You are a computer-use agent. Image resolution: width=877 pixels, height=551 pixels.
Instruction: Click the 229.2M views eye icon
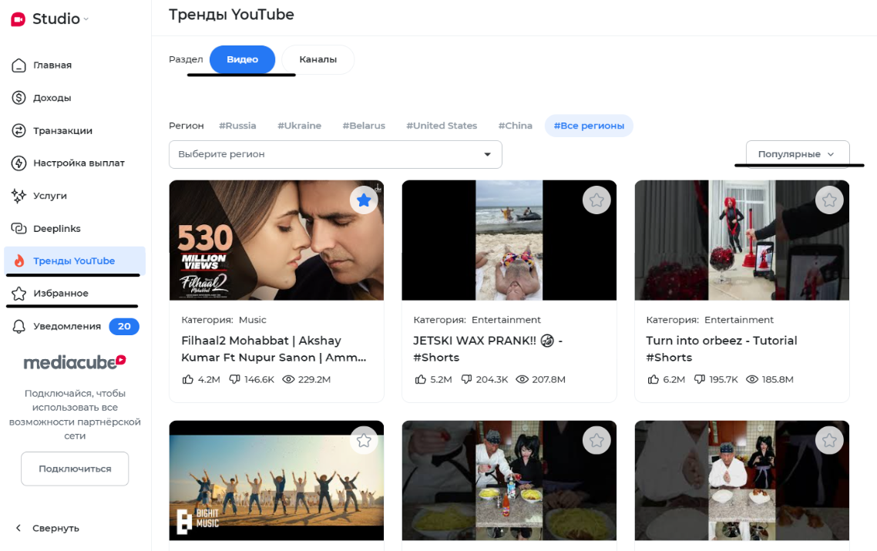[x=288, y=379]
